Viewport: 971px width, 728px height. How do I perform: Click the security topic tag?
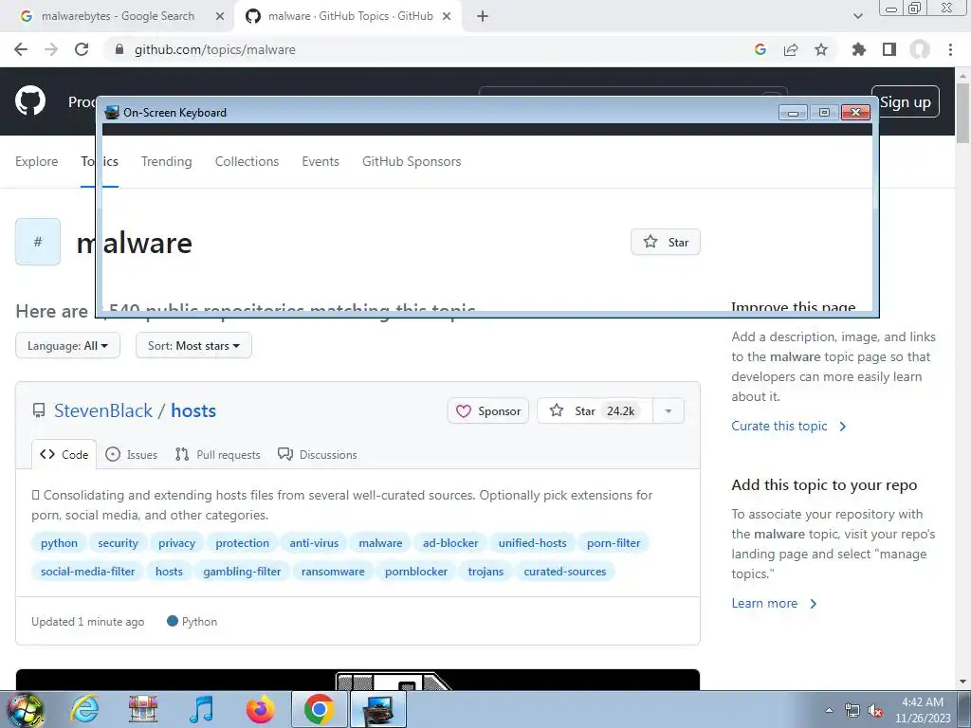coord(118,543)
